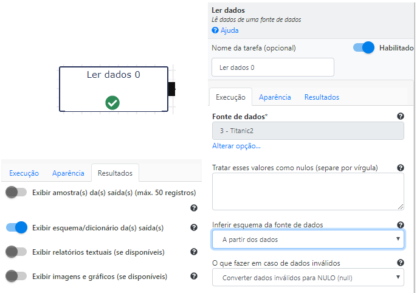Show help for Exibir imagens e gráficos
Viewport: 417px width, 293px height.
[x=194, y=276]
